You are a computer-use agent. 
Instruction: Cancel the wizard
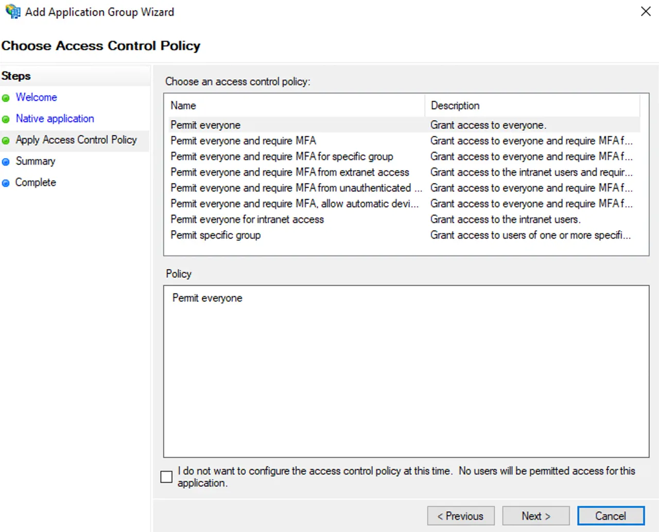[x=611, y=516]
